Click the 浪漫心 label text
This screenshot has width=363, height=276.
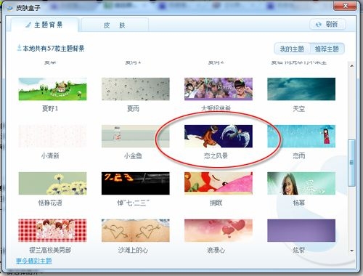tap(216, 250)
